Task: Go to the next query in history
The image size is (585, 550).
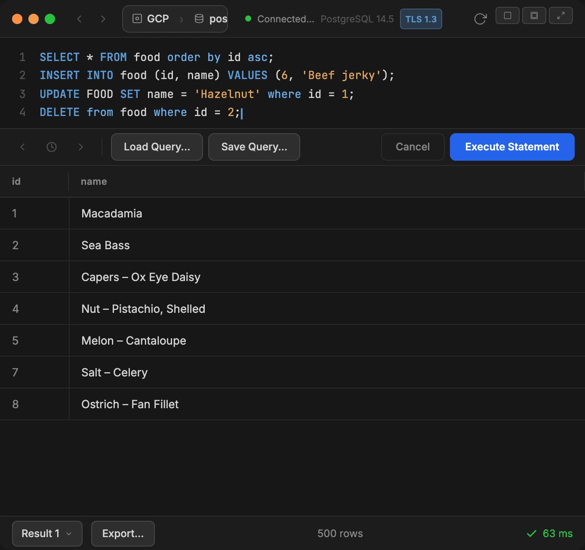Action: click(x=80, y=147)
